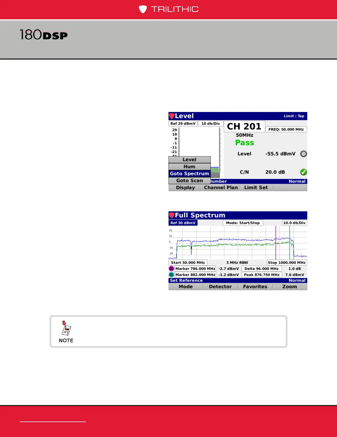Select the 10.0 db/Div field in Full Spectrum
The image size is (337, 437).
(x=295, y=223)
